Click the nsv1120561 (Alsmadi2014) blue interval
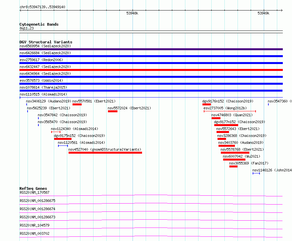This screenshot has height=241, width=292. pyautogui.click(x=63, y=146)
